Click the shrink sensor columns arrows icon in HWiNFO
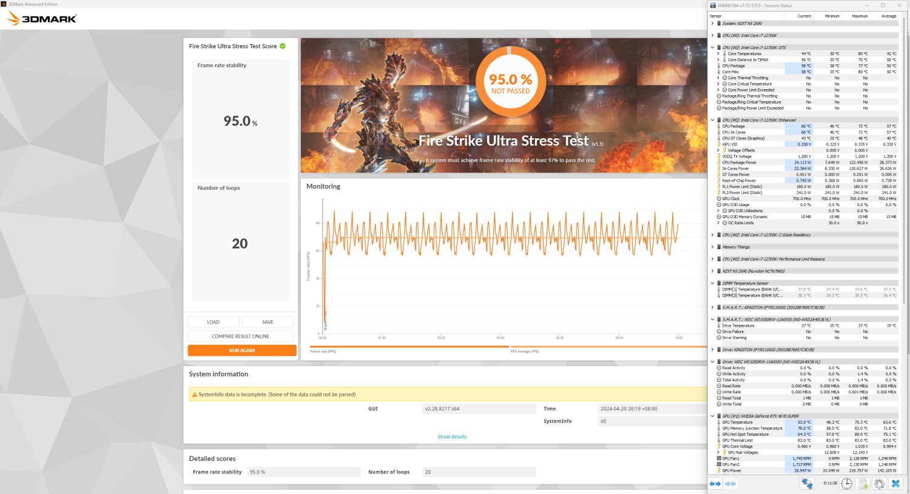This screenshot has width=910, height=494. pyautogui.click(x=730, y=484)
